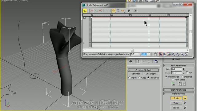
Task: Select the start control point at position 0
Action: [92, 18]
